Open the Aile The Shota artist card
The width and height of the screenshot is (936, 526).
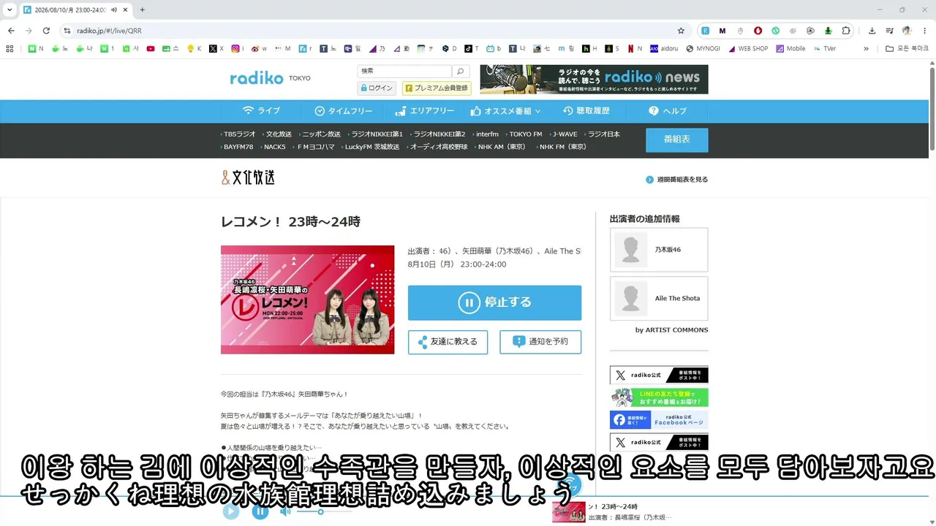(x=659, y=298)
